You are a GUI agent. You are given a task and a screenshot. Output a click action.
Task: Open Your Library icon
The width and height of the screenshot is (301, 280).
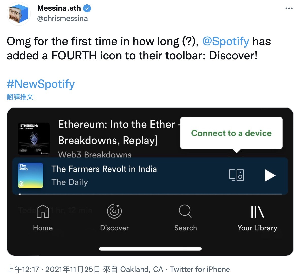[257, 212]
